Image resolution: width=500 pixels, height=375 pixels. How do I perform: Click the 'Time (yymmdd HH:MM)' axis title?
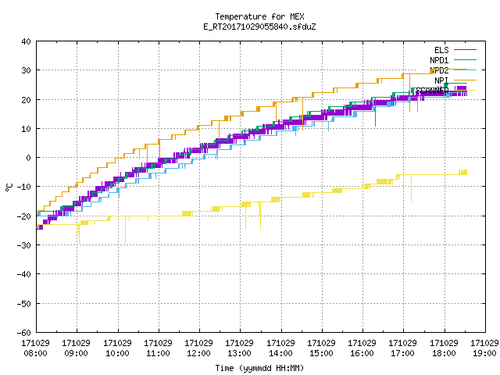click(259, 368)
